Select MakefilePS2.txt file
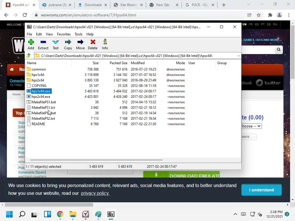This screenshot has height=221, width=295. click(43, 118)
